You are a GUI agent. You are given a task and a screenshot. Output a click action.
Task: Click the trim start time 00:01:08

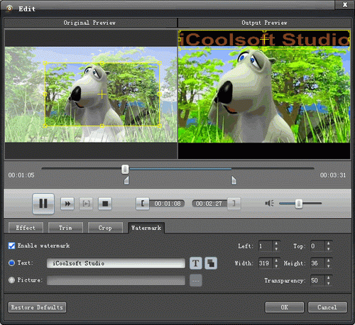168,204
